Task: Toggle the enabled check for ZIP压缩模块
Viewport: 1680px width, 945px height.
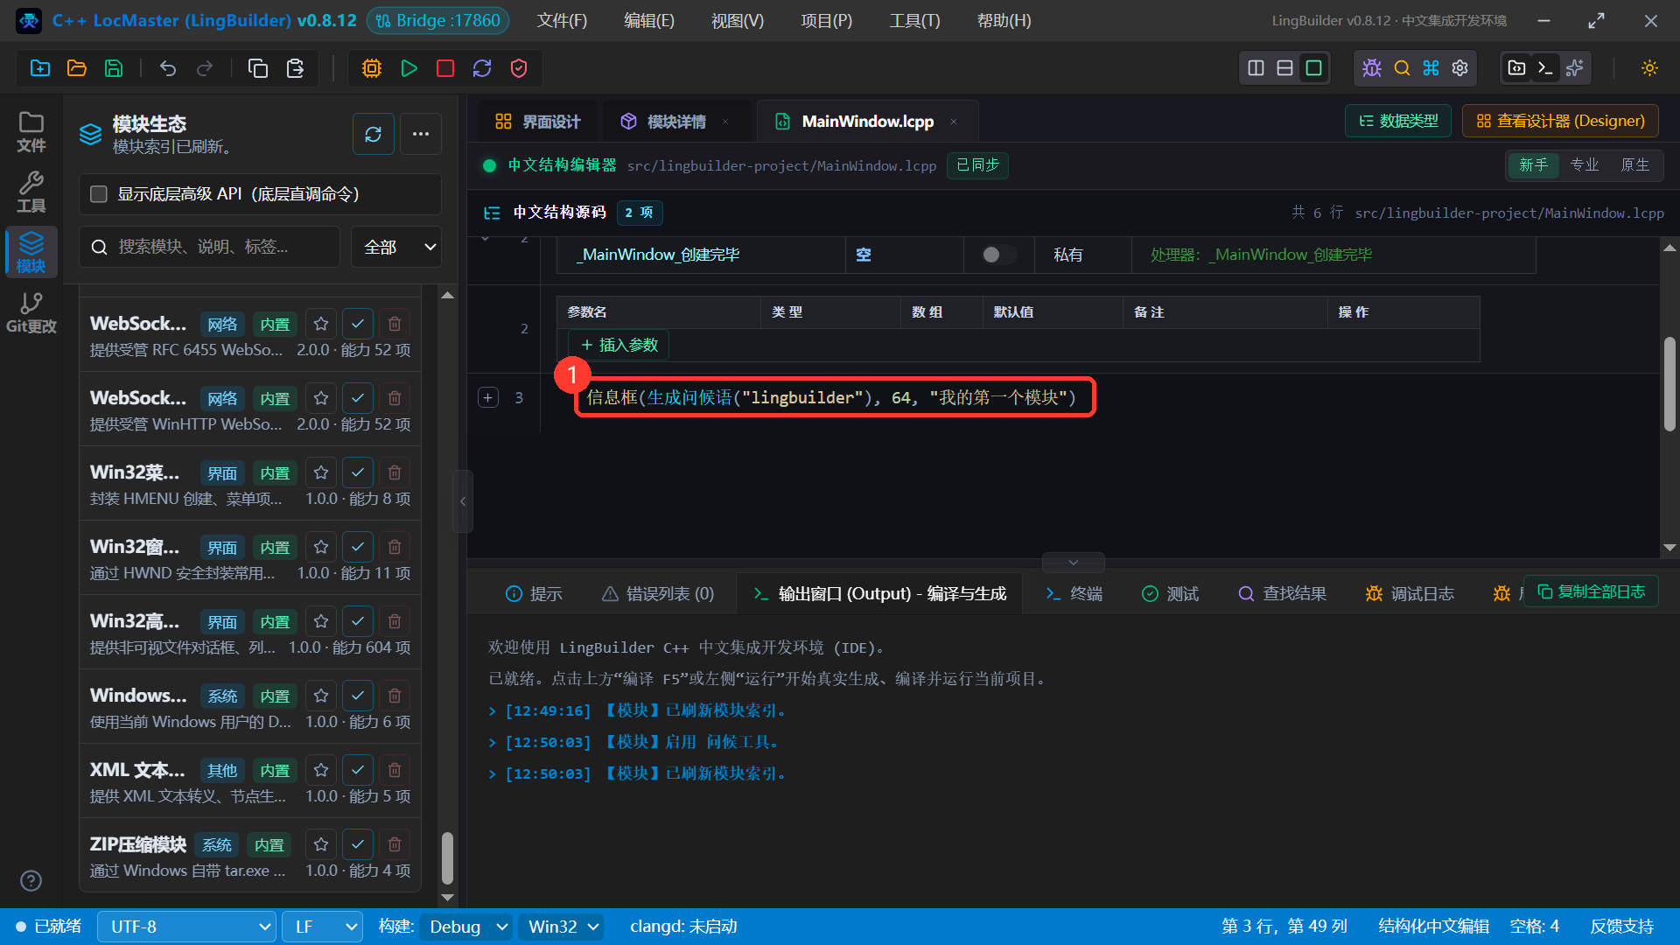Action: [358, 844]
